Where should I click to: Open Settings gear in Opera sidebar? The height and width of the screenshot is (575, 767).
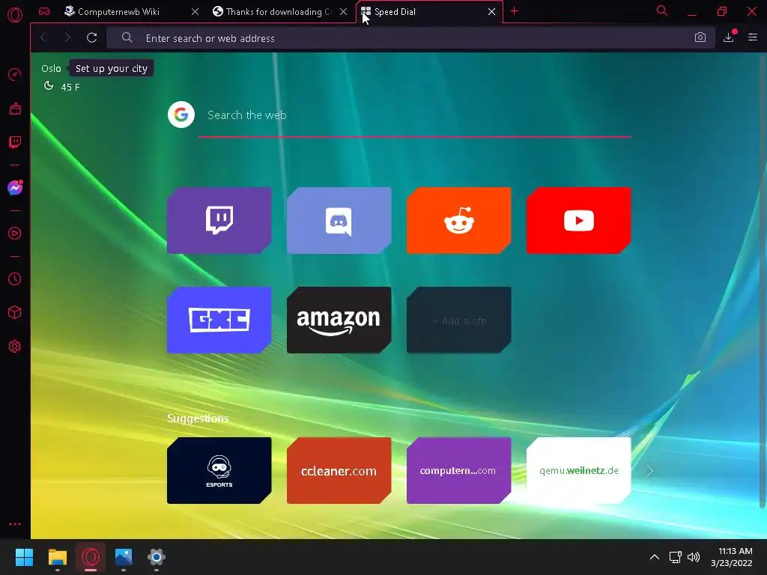[15, 346]
